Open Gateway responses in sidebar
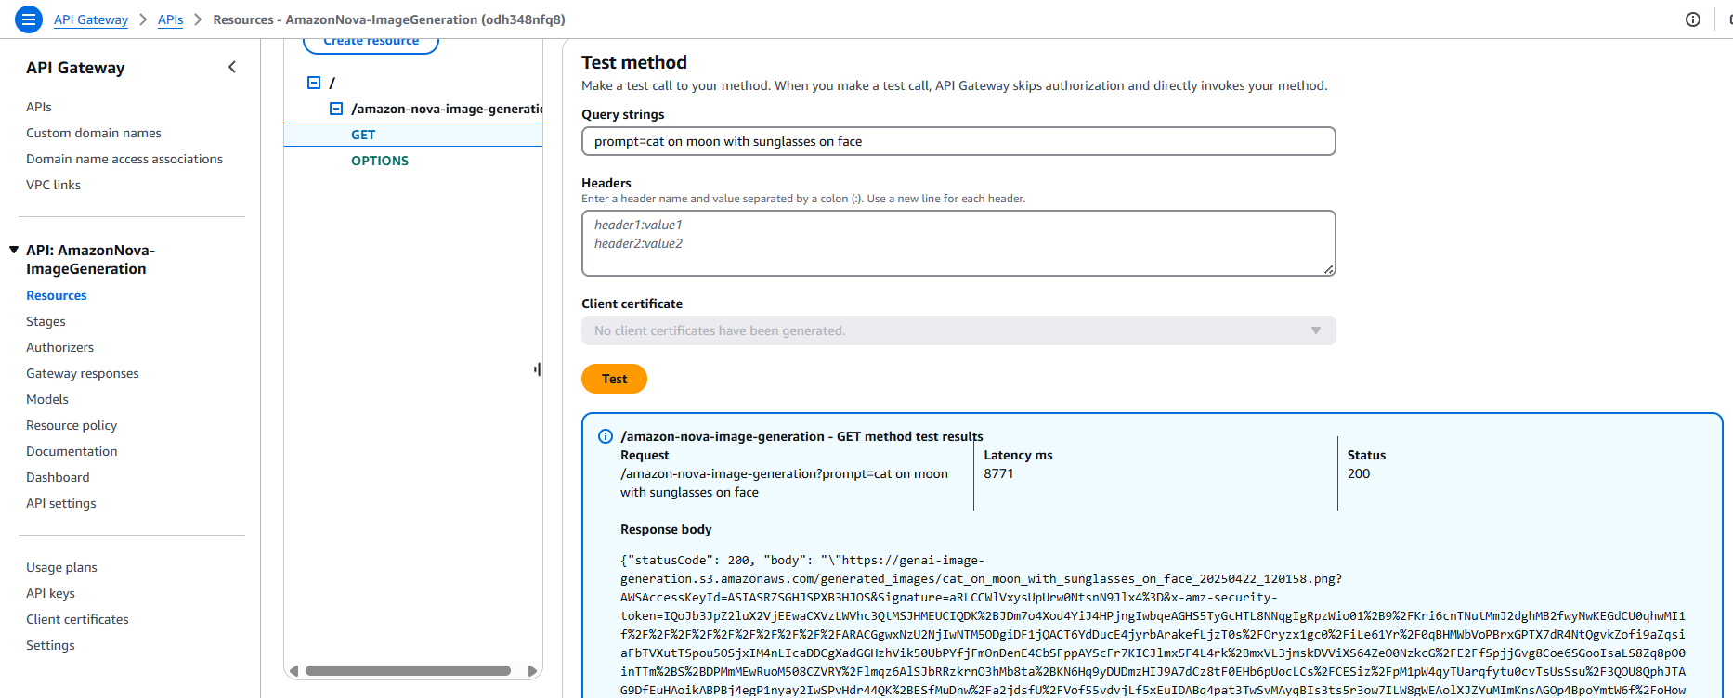This screenshot has height=698, width=1733. [x=83, y=373]
